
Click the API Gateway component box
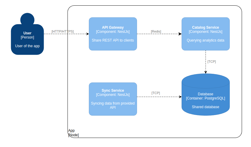coord(113,34)
